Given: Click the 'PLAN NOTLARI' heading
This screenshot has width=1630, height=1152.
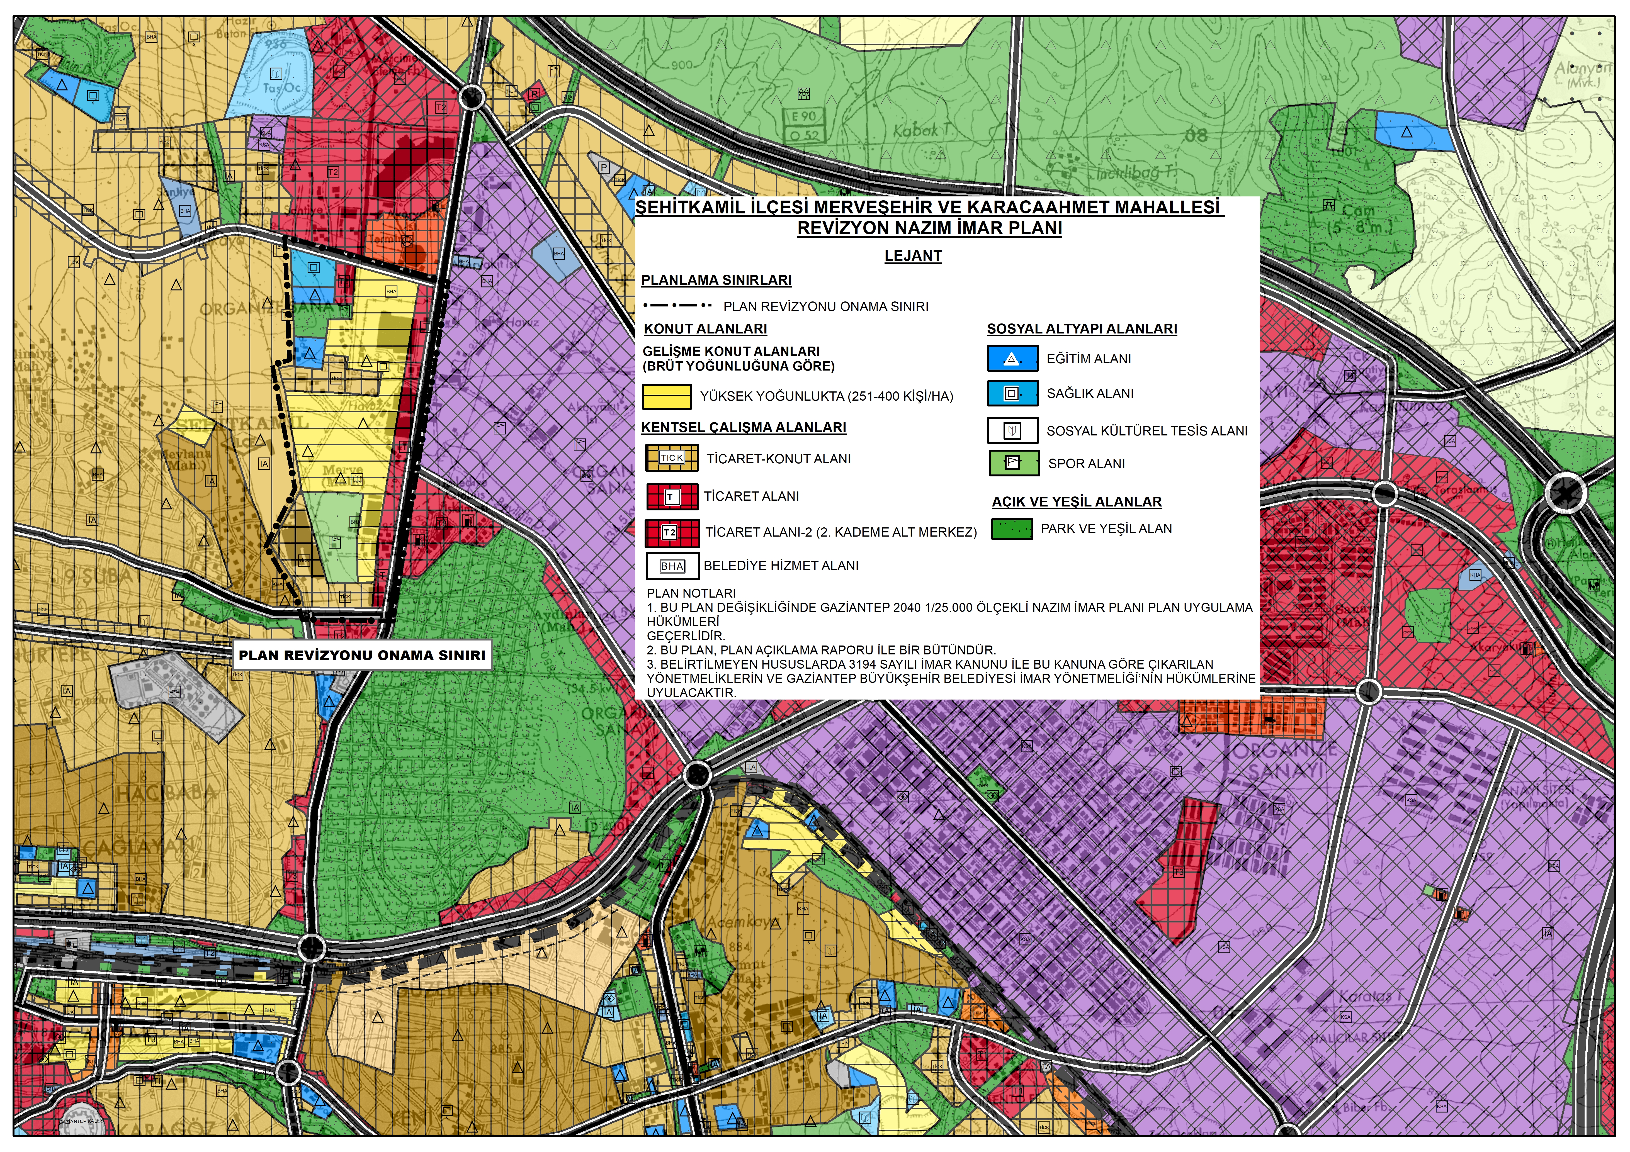Looking at the screenshot, I should 691,593.
